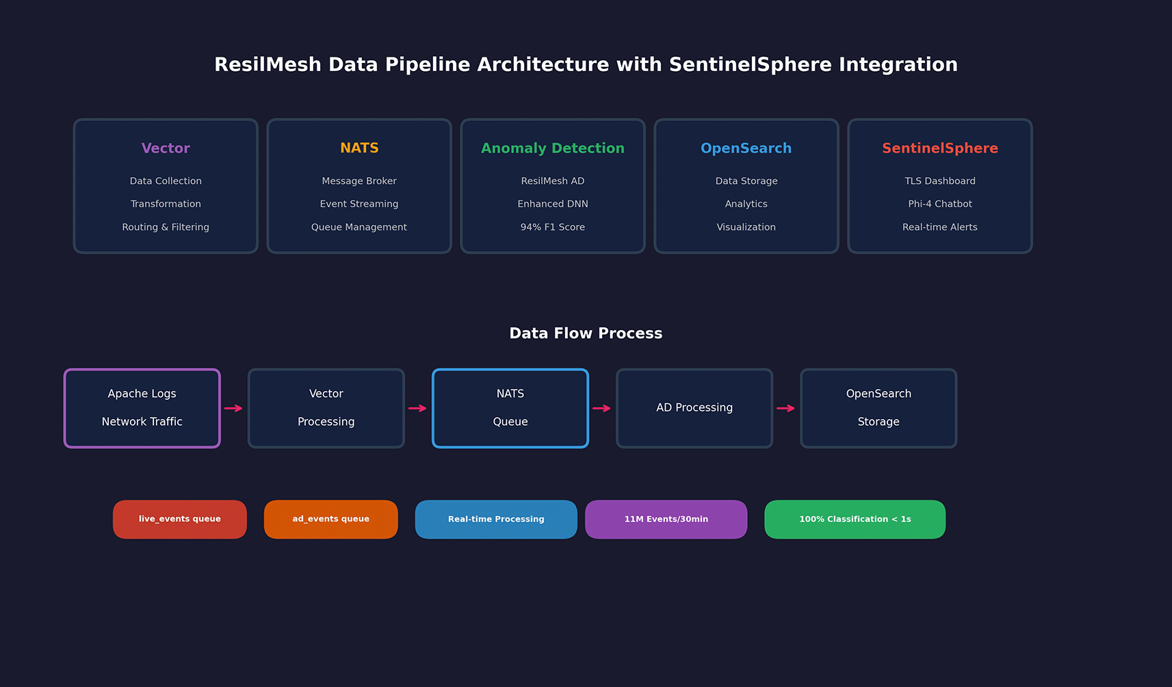
Task: Select the SentinelSphere component card
Action: pos(940,186)
